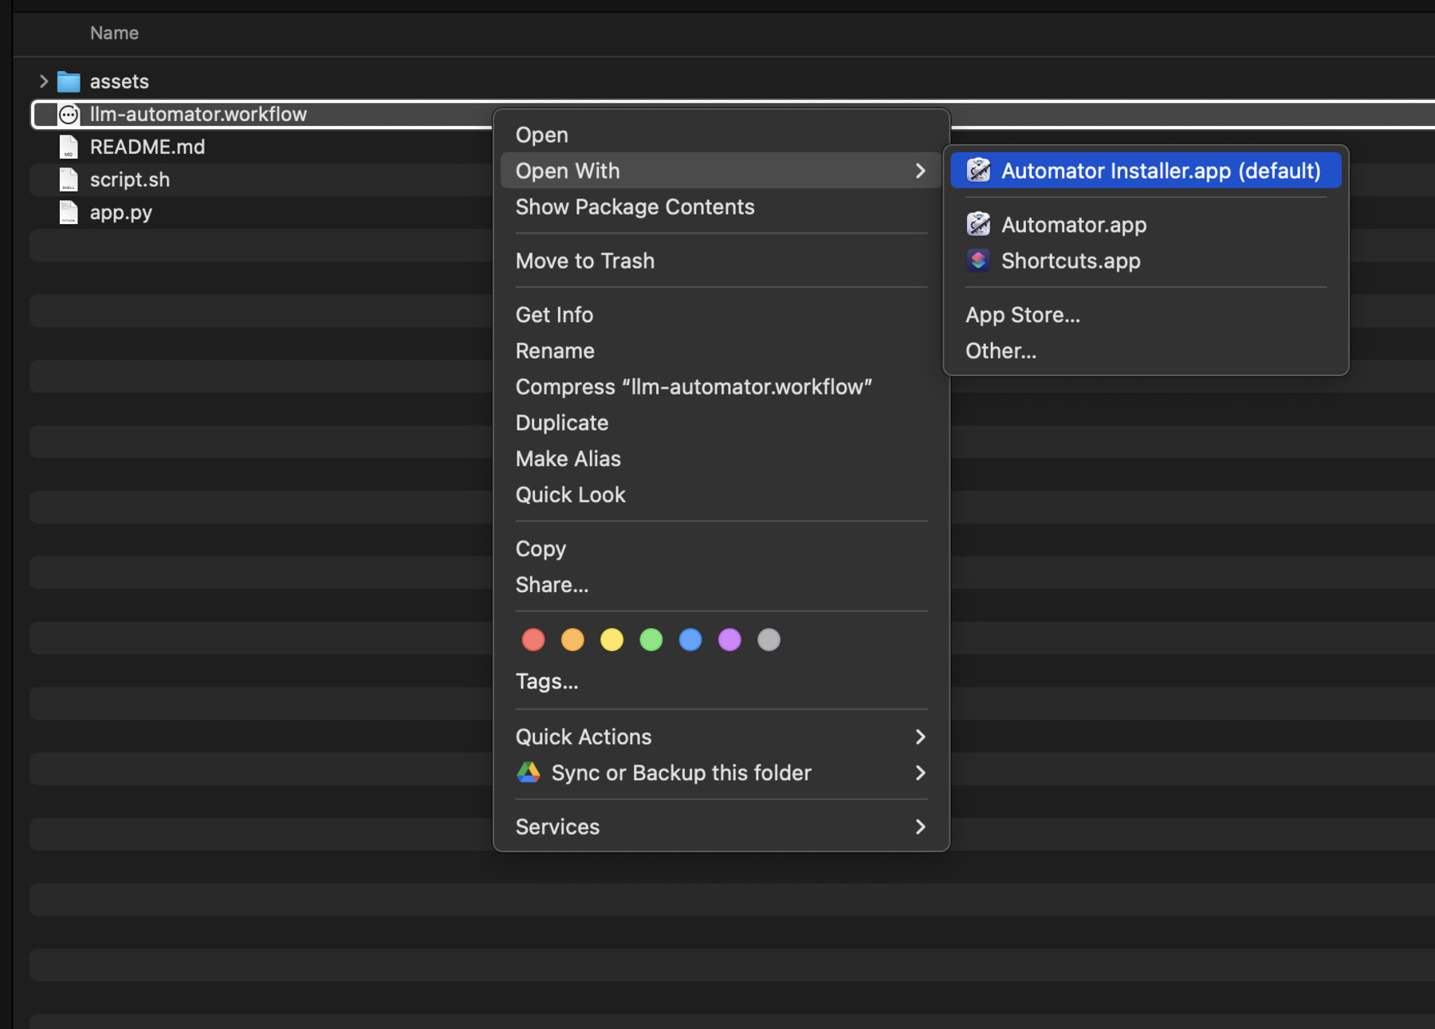This screenshot has width=1435, height=1029.
Task: Choose Open in the context menu
Action: tap(721, 135)
